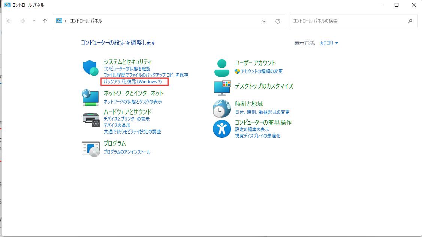Click the refresh button in the address bar

[278, 21]
